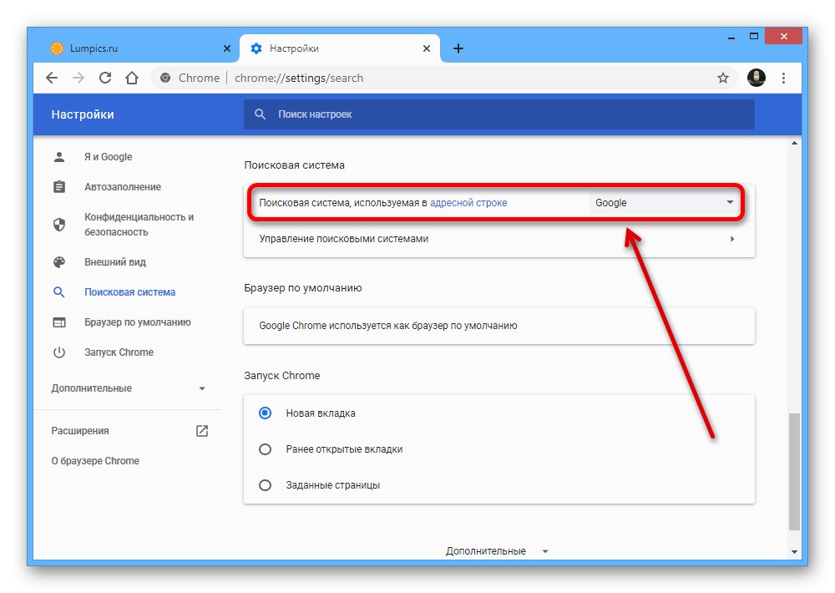
Task: Select the Новая вкладка radio button
Action: point(265,413)
